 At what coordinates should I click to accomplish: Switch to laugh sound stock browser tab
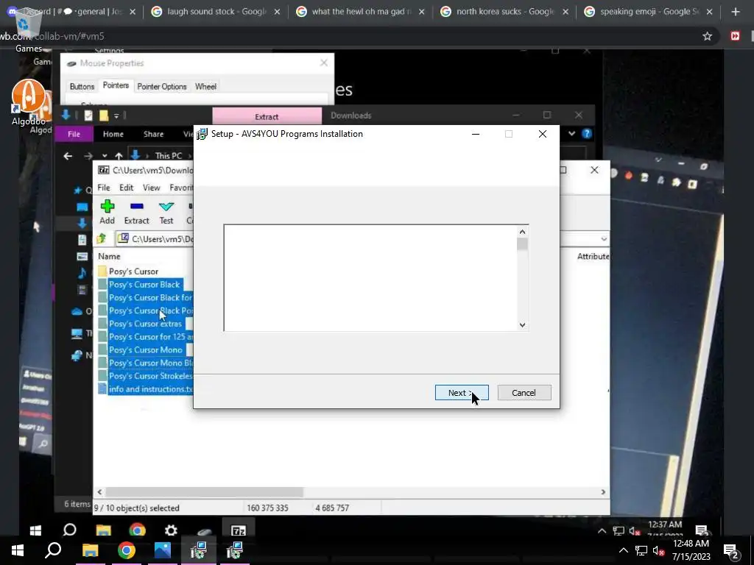(216, 11)
